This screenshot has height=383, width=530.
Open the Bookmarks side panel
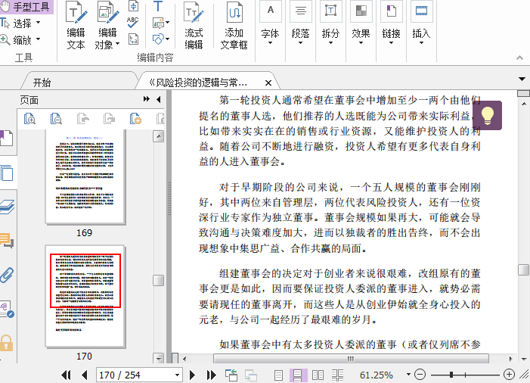(6, 138)
